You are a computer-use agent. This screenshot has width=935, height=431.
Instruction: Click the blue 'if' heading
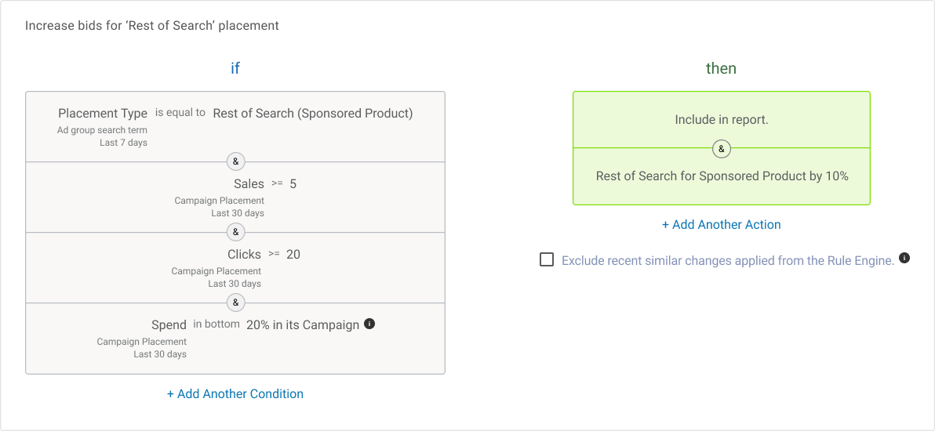point(235,68)
